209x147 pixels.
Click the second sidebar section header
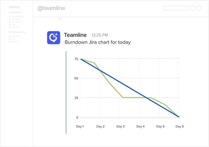[x=17, y=32]
